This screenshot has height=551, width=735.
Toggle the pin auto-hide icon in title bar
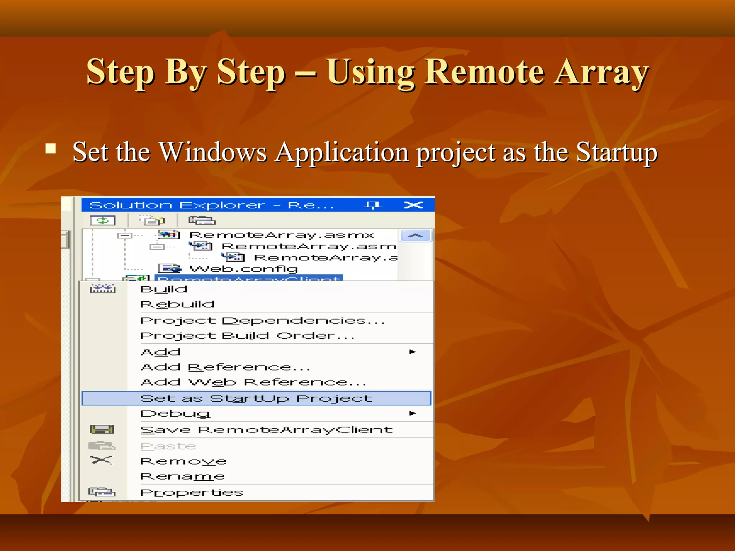click(x=373, y=205)
